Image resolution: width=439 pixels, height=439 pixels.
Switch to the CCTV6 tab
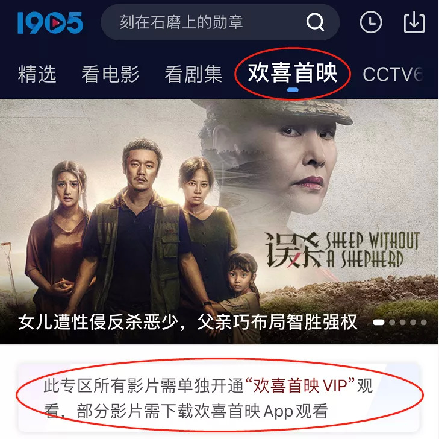393,74
